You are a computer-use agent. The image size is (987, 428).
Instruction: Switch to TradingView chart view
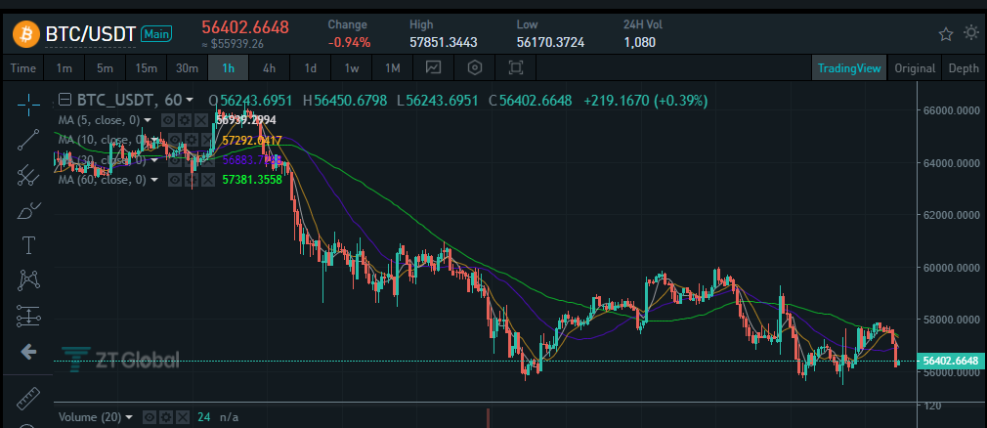[x=849, y=68]
